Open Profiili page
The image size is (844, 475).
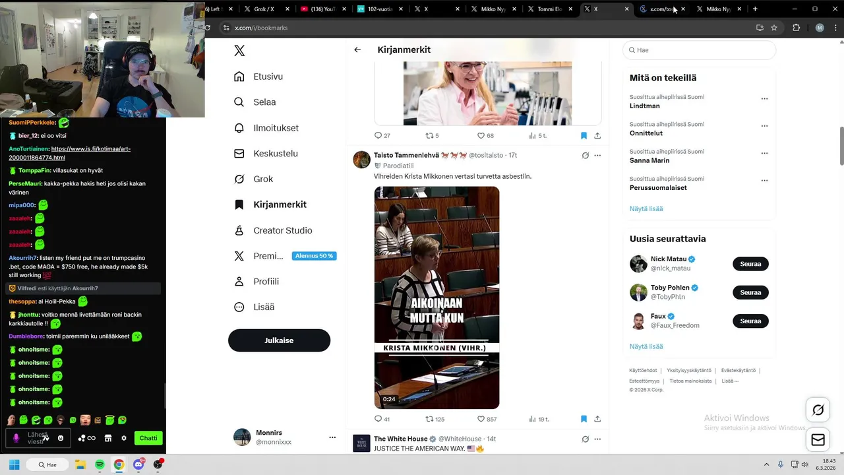256,282
